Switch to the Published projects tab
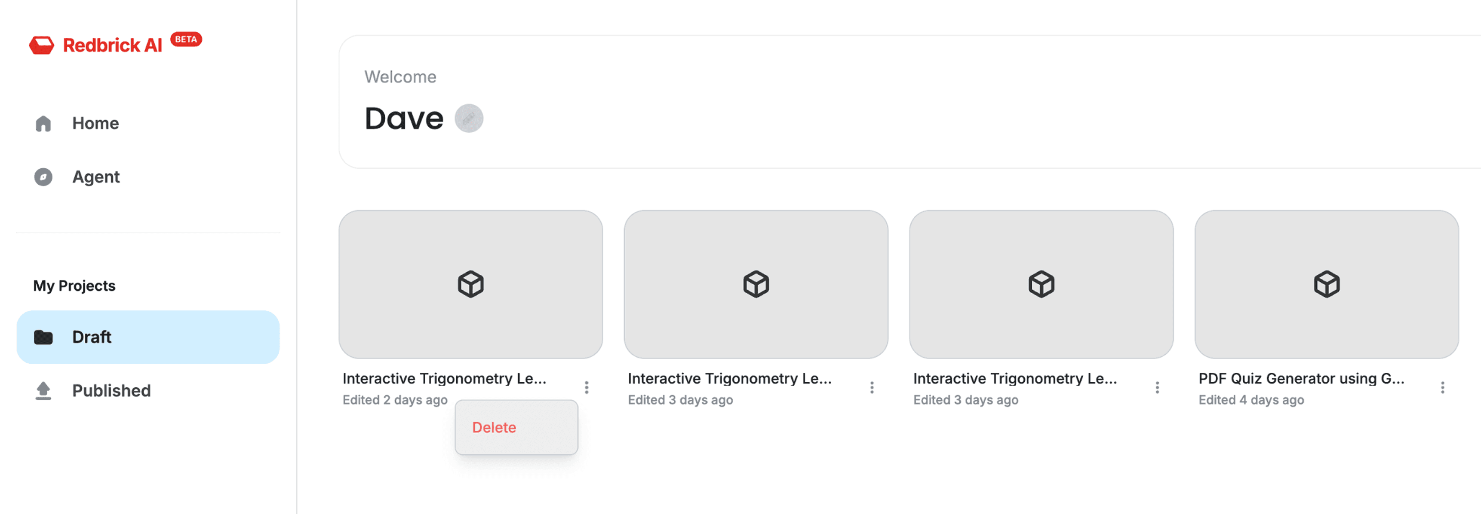1481x514 pixels. [x=111, y=390]
